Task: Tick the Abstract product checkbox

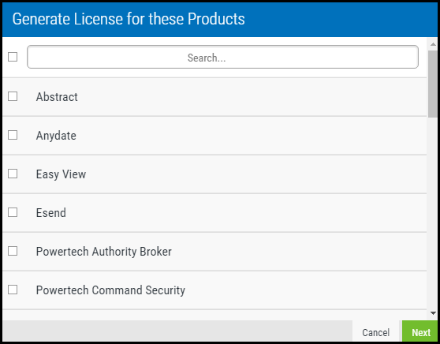Action: coord(13,96)
